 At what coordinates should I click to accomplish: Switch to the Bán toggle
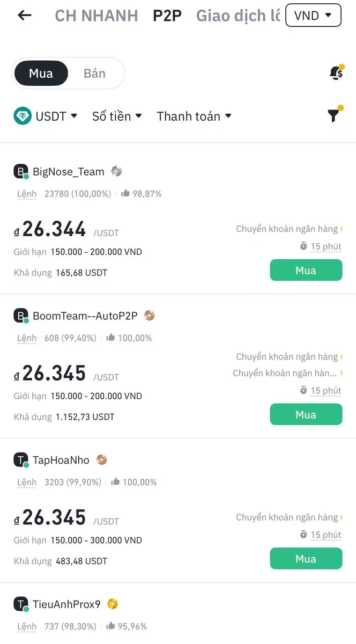click(x=94, y=74)
